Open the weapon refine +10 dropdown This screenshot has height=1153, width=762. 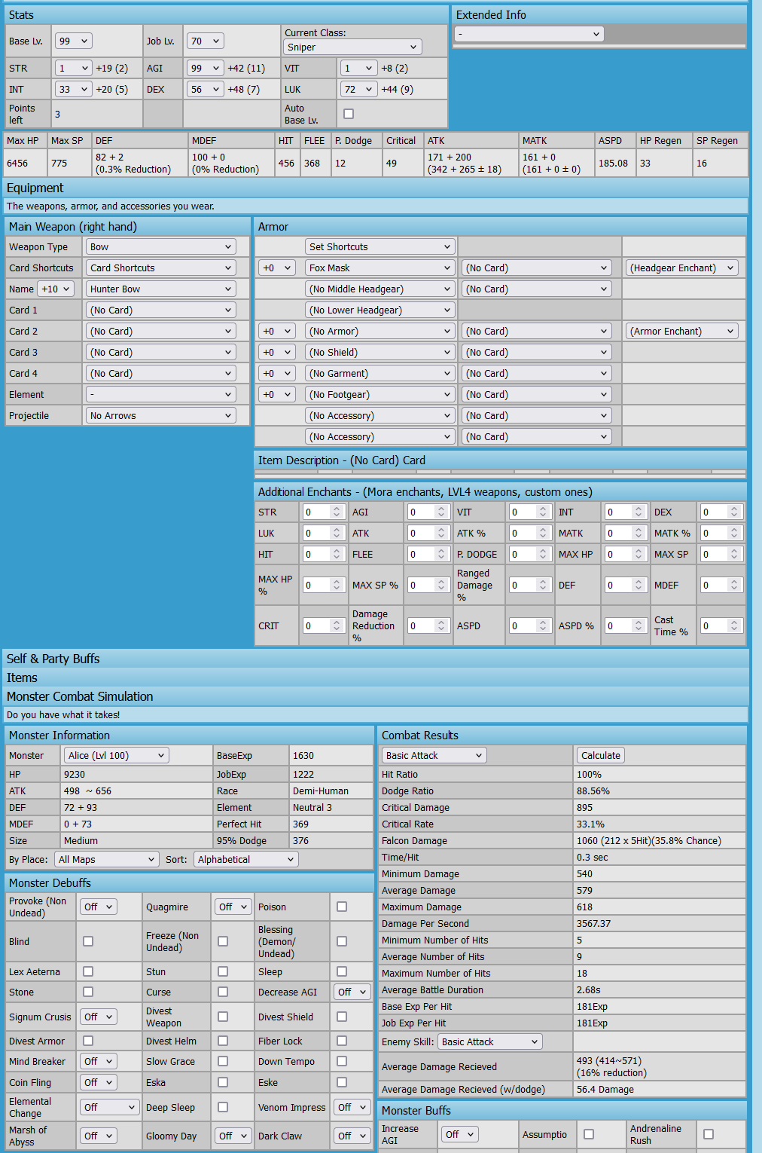pos(56,289)
